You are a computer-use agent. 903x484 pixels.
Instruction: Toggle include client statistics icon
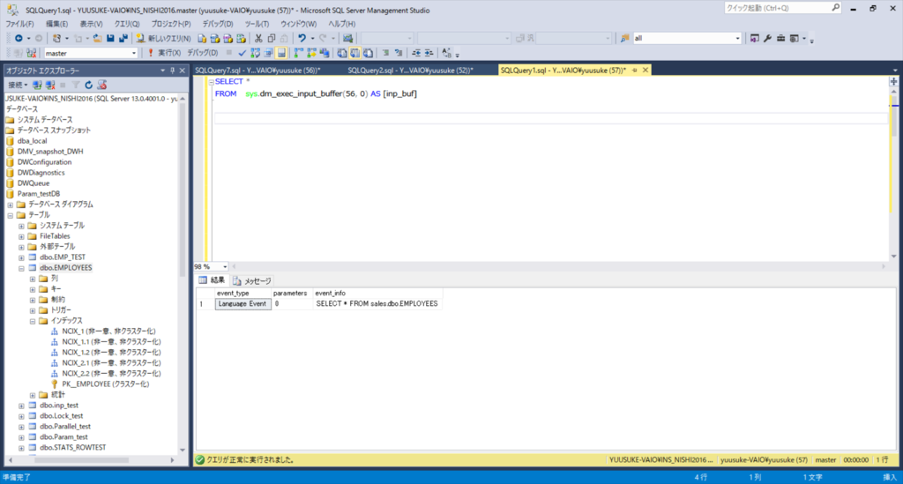(x=325, y=53)
